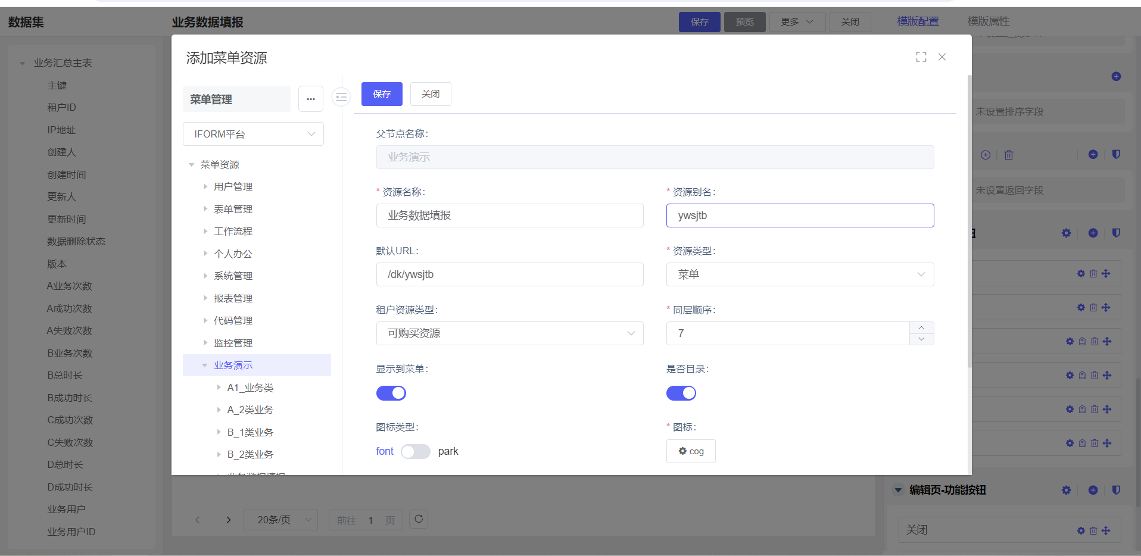Viewport: 1141px width, 556px height.
Task: Click the blue 保存 button in dialog
Action: tap(382, 94)
